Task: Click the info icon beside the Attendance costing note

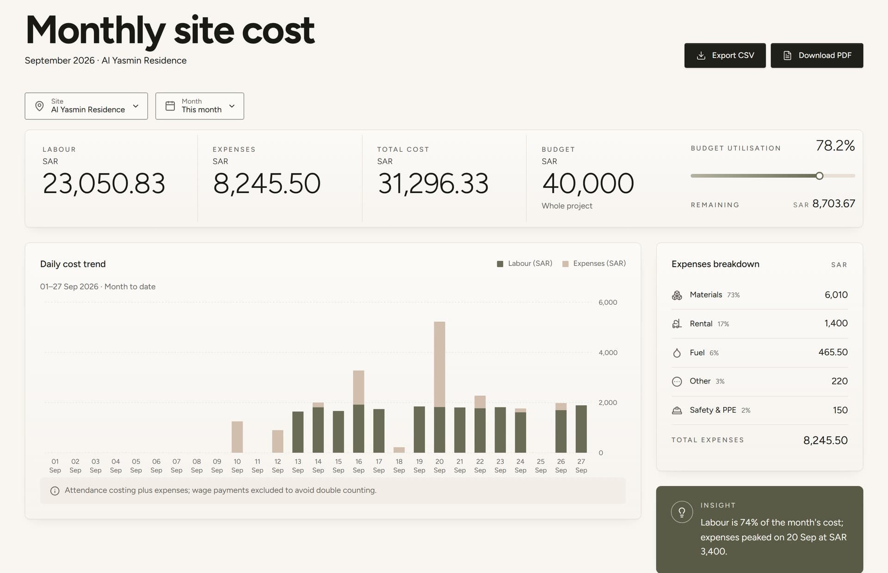Action: coord(55,491)
